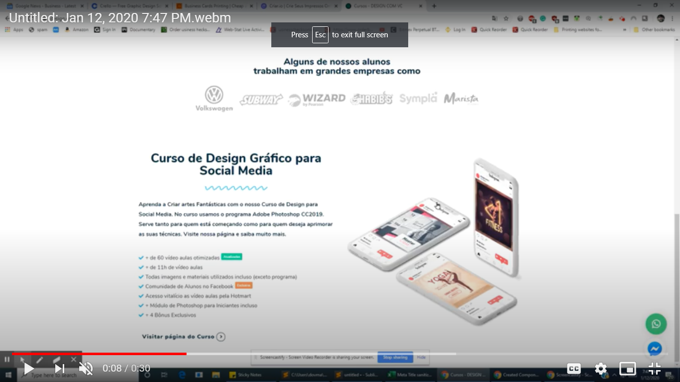Click the green badge beside 60 vídeo aulas
This screenshot has width=680, height=382.
point(231,257)
